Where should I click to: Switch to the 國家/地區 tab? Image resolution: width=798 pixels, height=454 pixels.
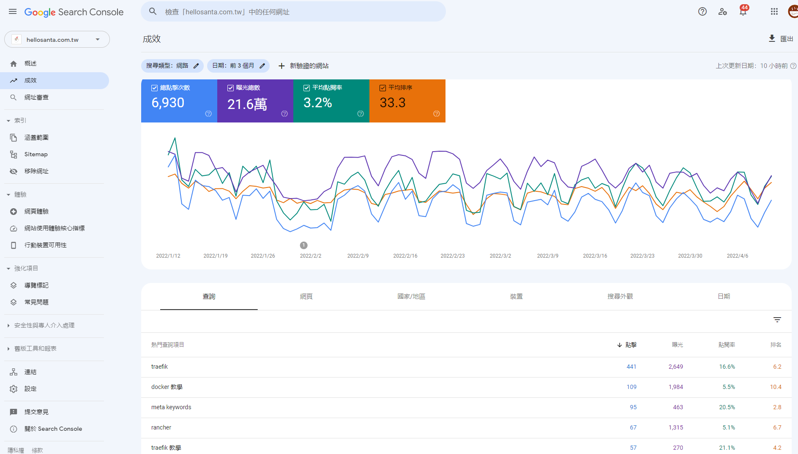411,296
